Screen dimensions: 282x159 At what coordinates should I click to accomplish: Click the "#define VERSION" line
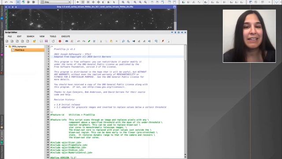(x=63, y=158)
